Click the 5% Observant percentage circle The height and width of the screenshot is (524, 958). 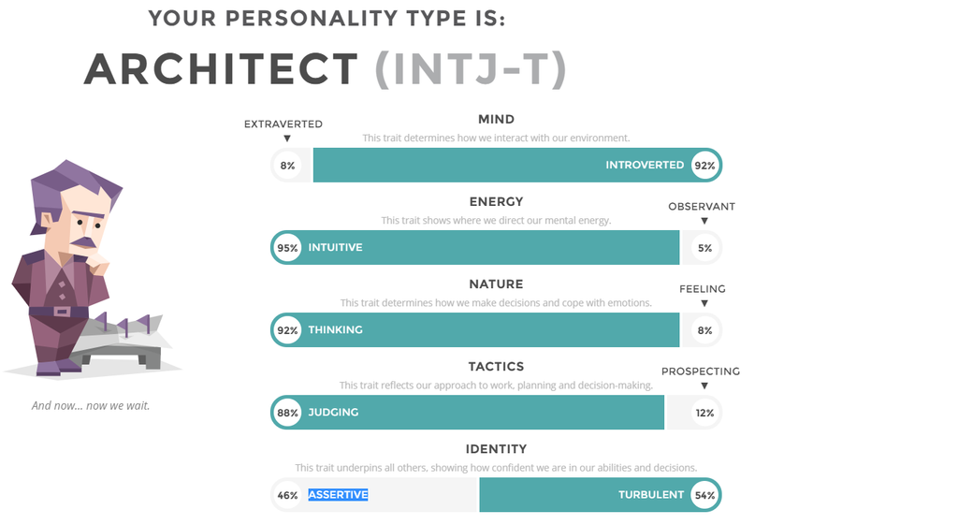coord(704,248)
